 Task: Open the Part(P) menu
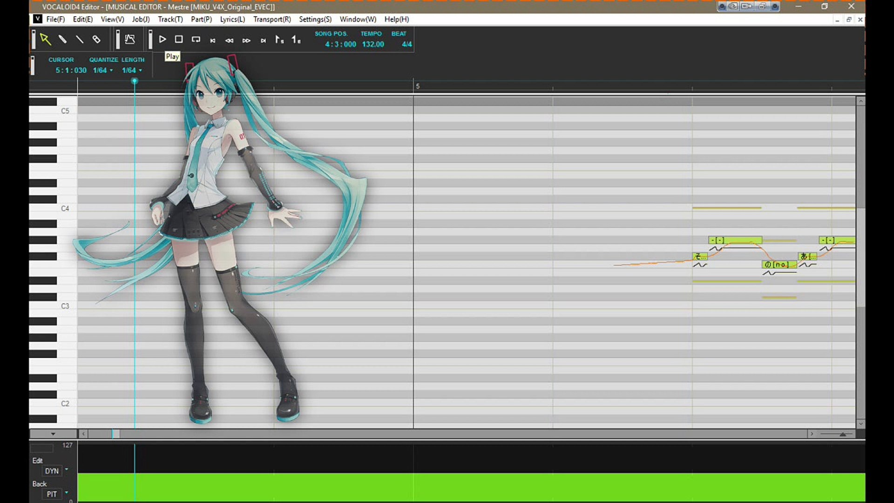click(x=201, y=19)
